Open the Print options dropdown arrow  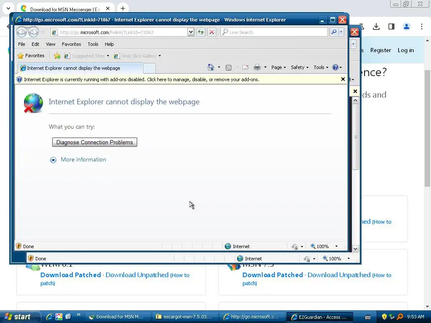pos(265,67)
